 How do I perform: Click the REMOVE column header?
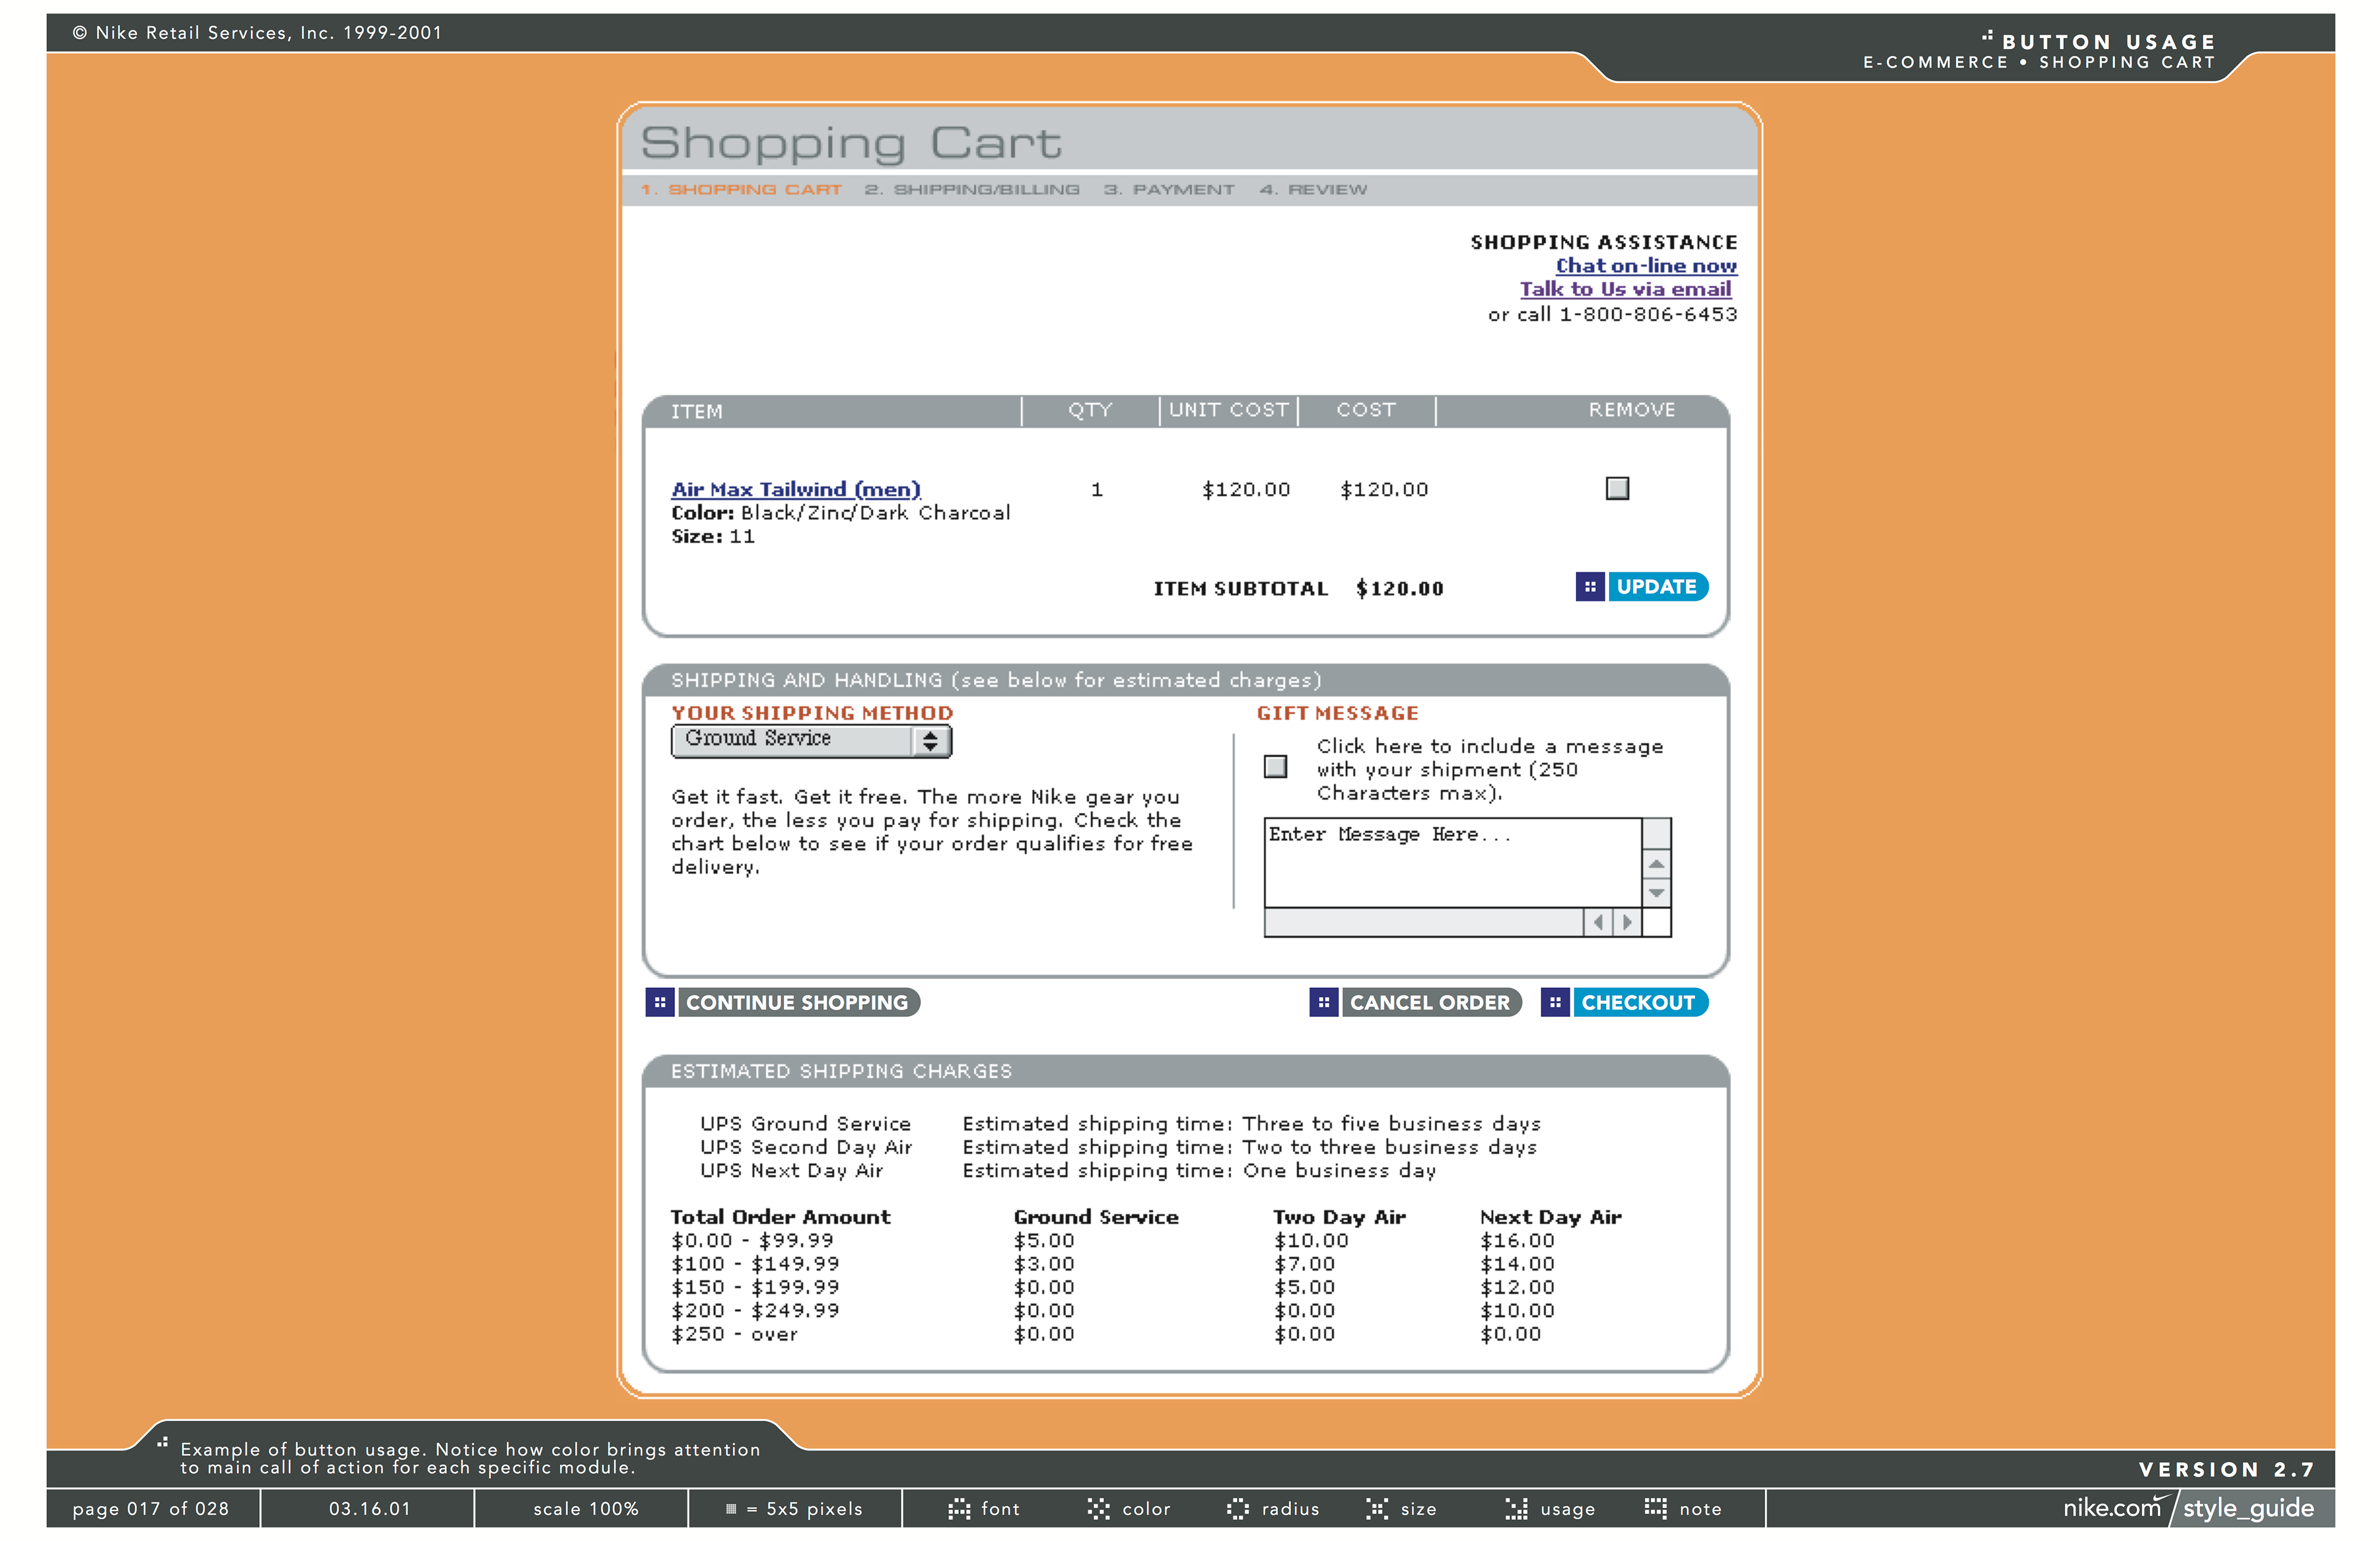[1632, 409]
